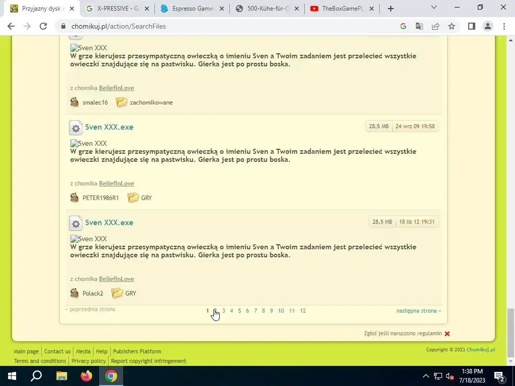Switch to the TheBoxGamePL YouTube tab
Viewport: 515px width, 386px height.
(x=341, y=9)
